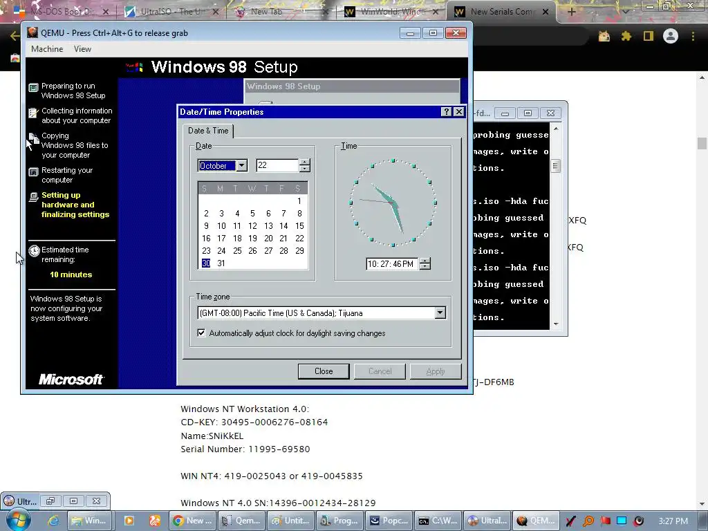Increase the time with the up spinner
This screenshot has height=531, width=708.
click(425, 261)
